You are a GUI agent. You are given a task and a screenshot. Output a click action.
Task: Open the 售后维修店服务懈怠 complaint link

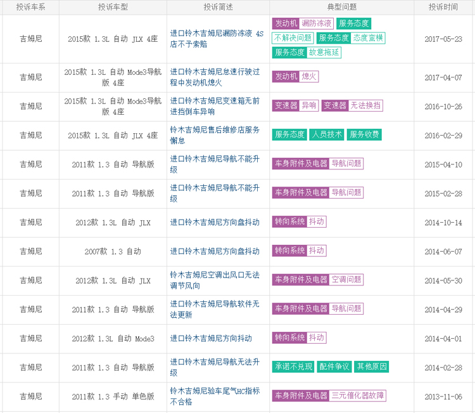point(215,134)
